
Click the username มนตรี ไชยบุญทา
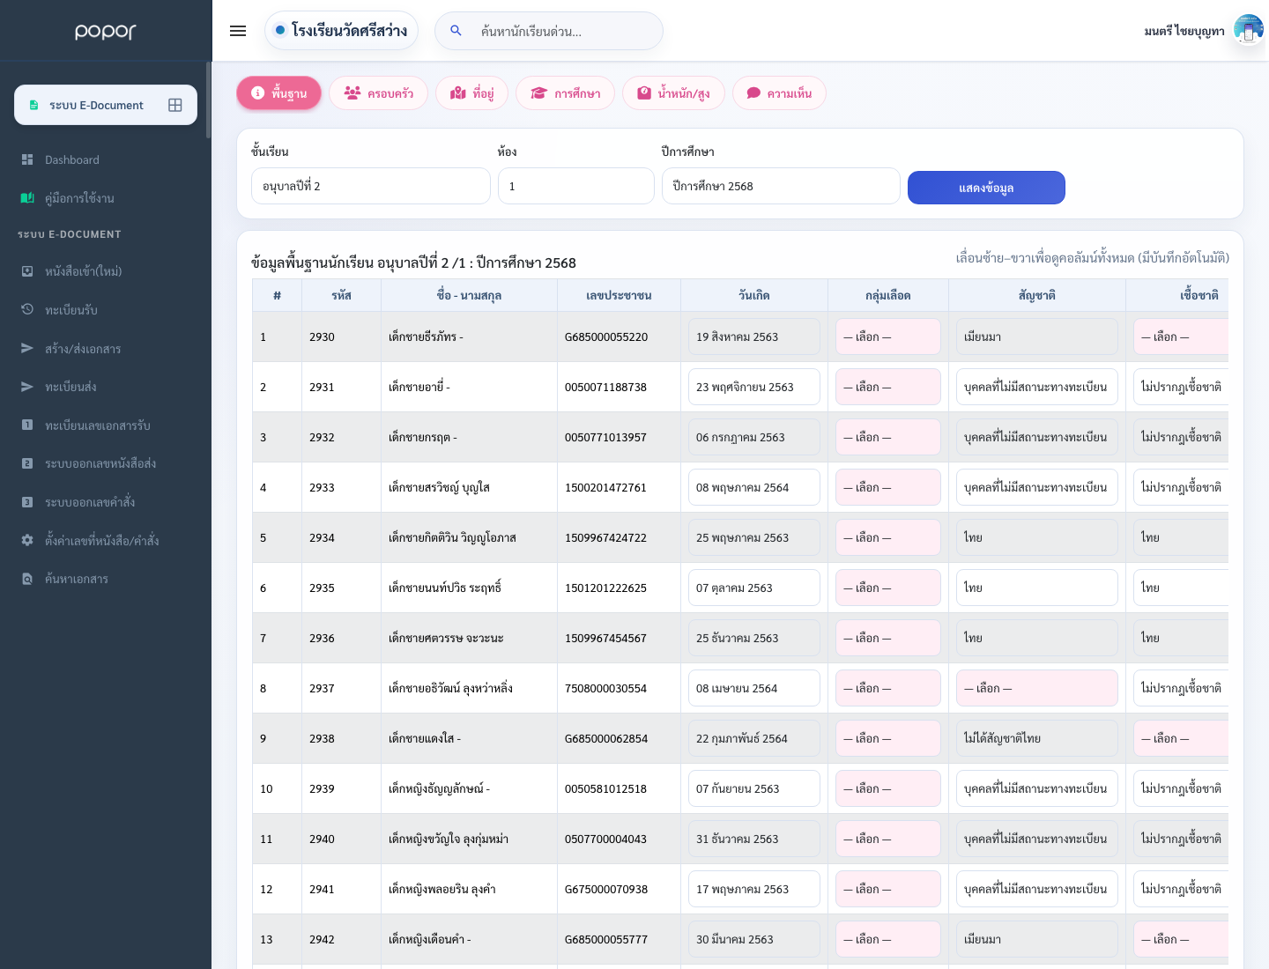coord(1184,31)
